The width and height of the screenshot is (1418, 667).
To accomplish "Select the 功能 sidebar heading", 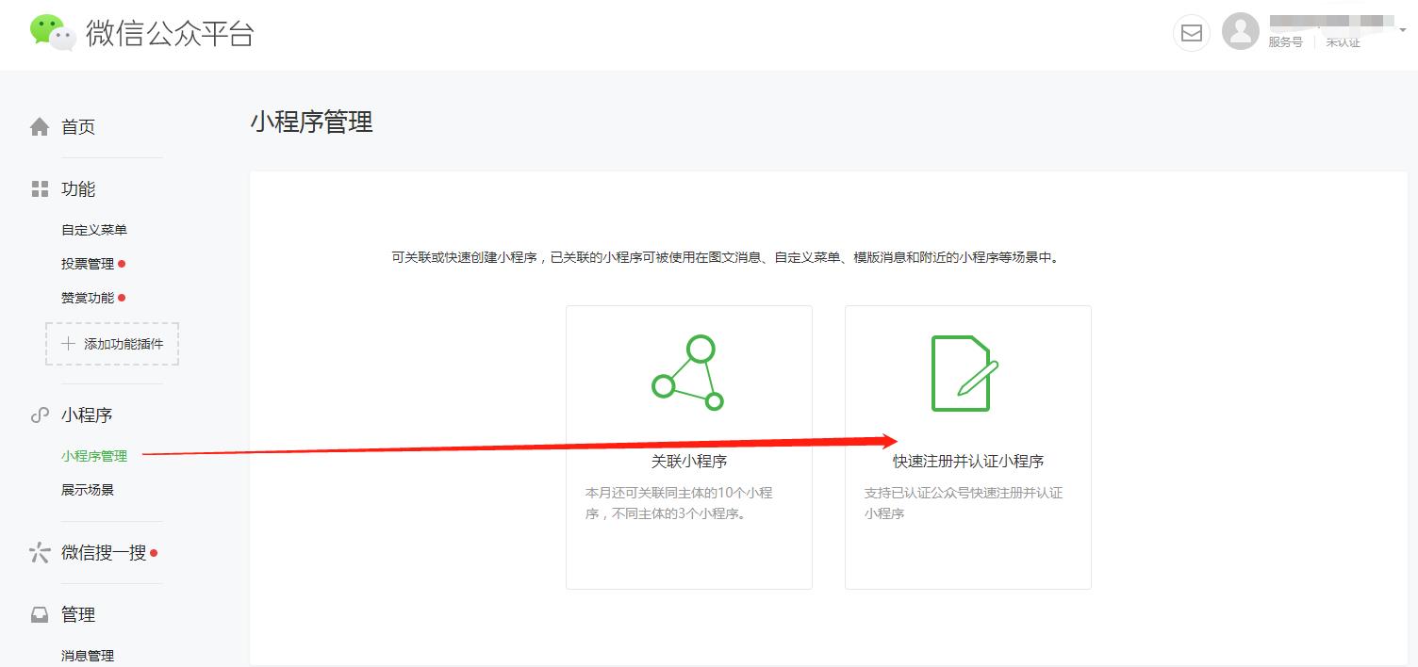I will tap(78, 189).
